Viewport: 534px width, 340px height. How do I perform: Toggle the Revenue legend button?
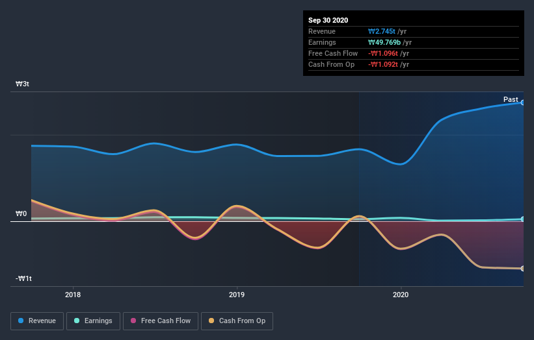pos(37,321)
